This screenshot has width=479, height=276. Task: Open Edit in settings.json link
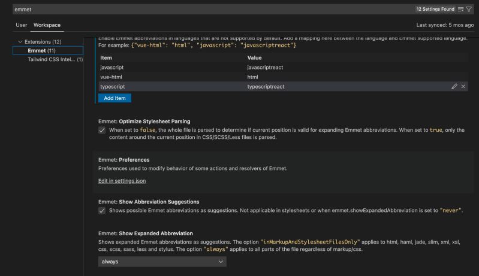coord(122,181)
